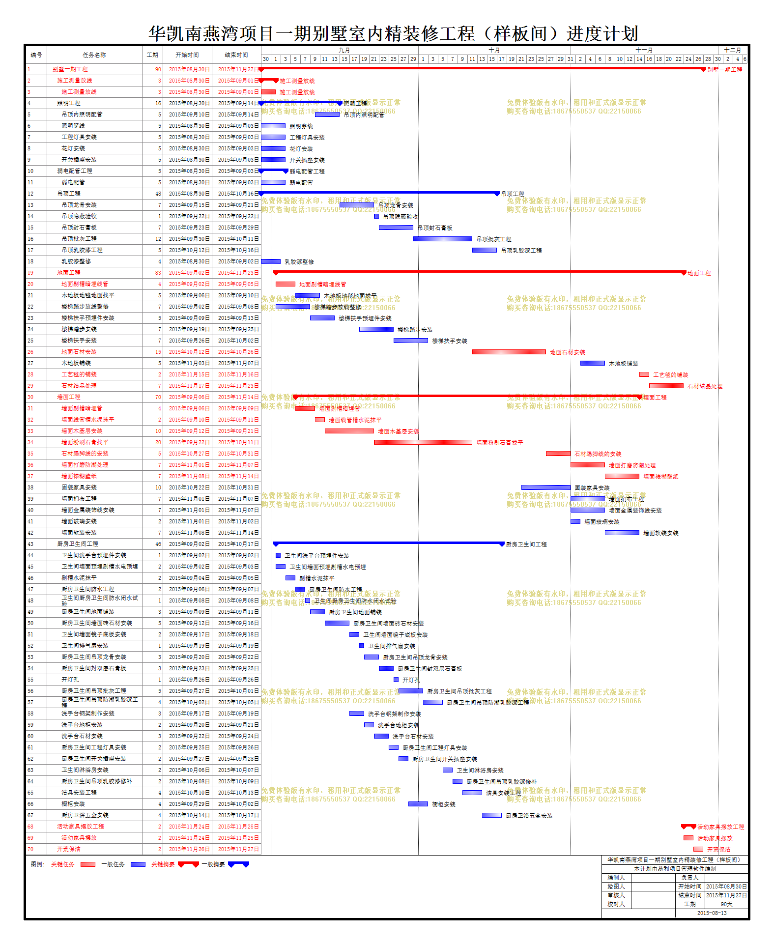Click the 九月 month header in timeline
The height and width of the screenshot is (943, 773).
(344, 50)
